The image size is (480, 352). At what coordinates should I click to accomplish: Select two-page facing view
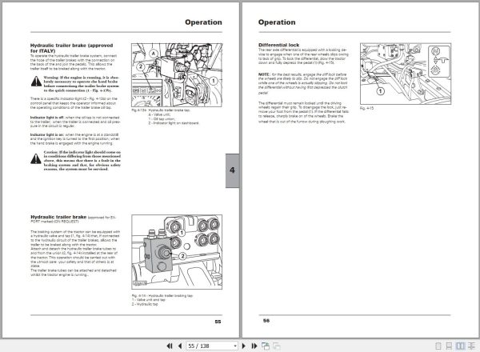click(460, 346)
